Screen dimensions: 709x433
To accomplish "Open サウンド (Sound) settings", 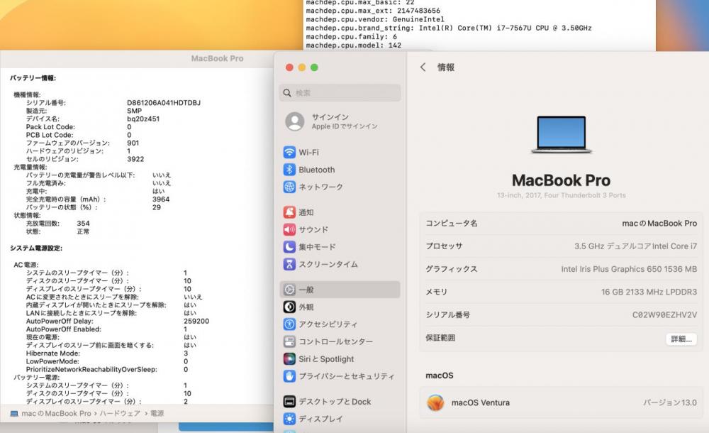I will pyautogui.click(x=340, y=229).
